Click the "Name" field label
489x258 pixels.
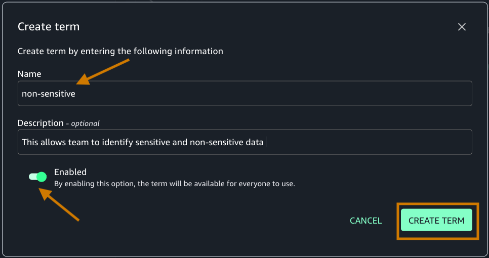[x=29, y=74]
